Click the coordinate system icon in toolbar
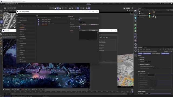Image resolution: width=173 pixels, height=97 pixels. click(15, 8)
